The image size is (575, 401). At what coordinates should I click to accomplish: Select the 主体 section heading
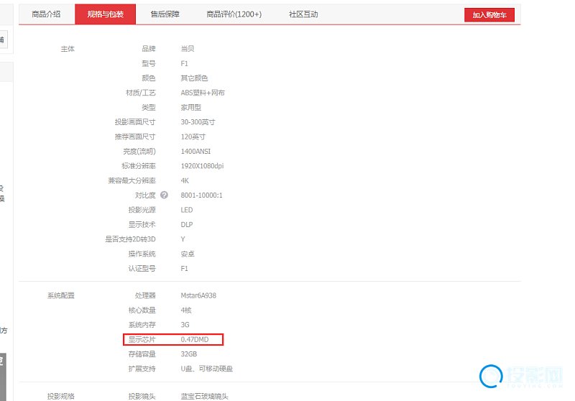click(x=68, y=49)
